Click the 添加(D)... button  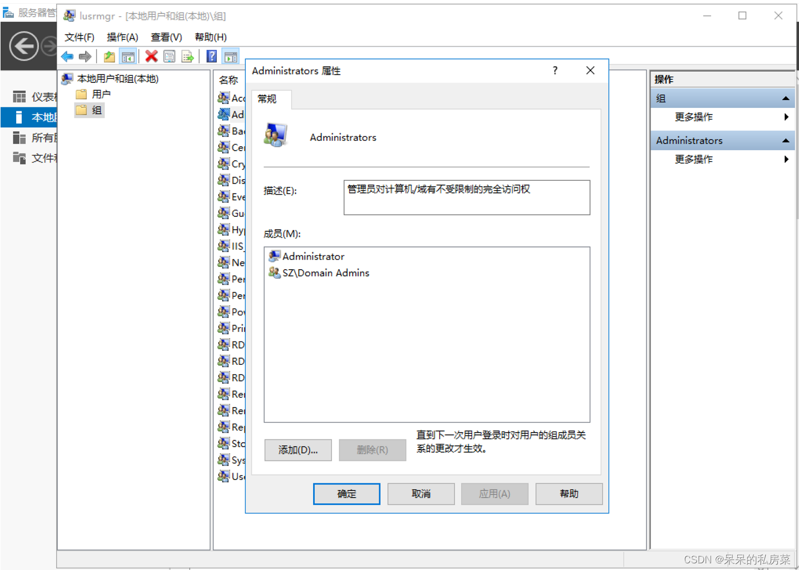(298, 450)
